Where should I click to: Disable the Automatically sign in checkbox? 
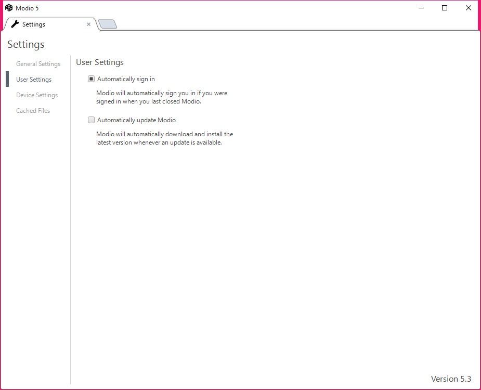[x=91, y=79]
